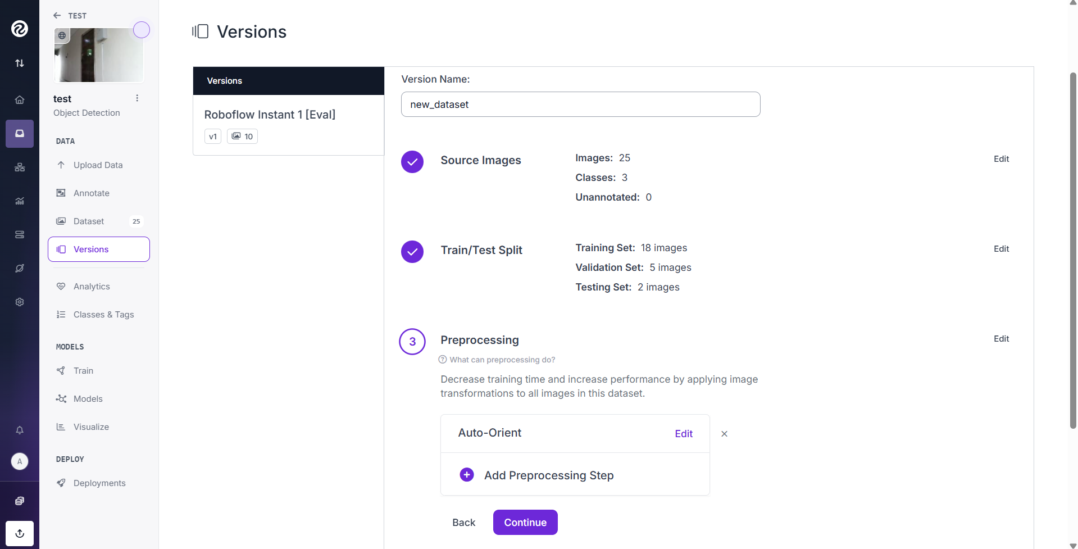This screenshot has height=549, width=1078.
Task: Open the home icon in left rail
Action: click(x=20, y=100)
